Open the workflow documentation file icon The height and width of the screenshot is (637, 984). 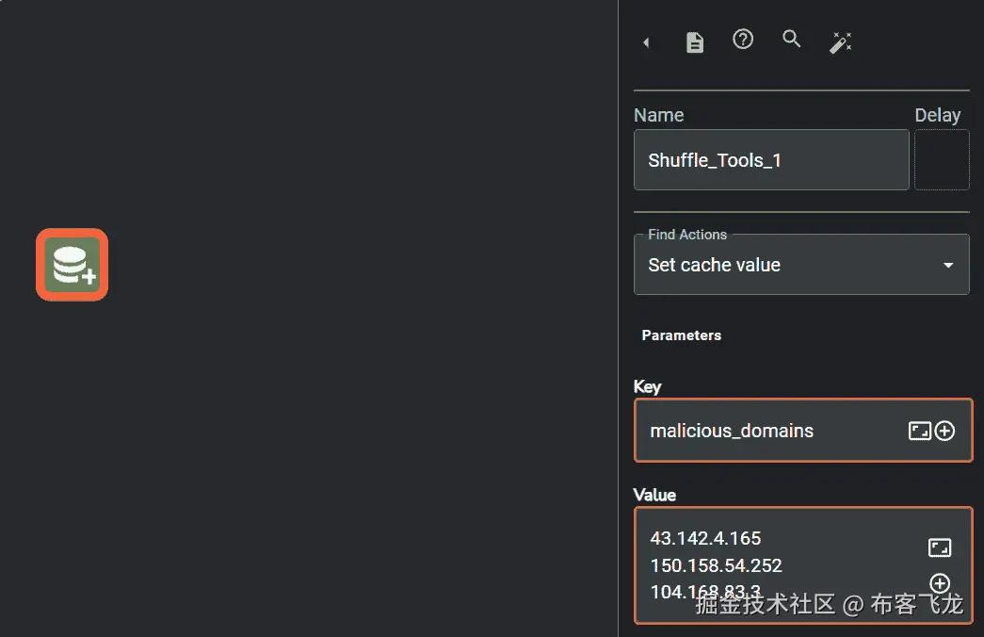[694, 41]
